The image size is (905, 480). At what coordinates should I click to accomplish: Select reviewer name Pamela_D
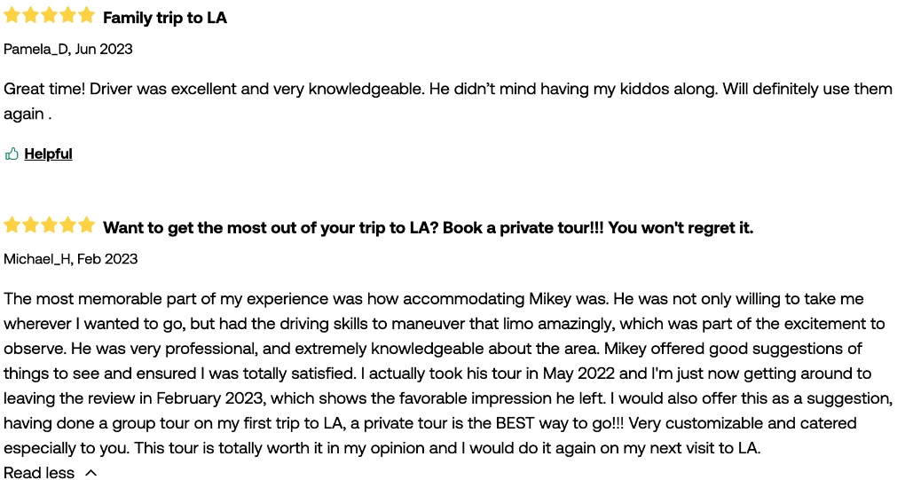pos(35,49)
